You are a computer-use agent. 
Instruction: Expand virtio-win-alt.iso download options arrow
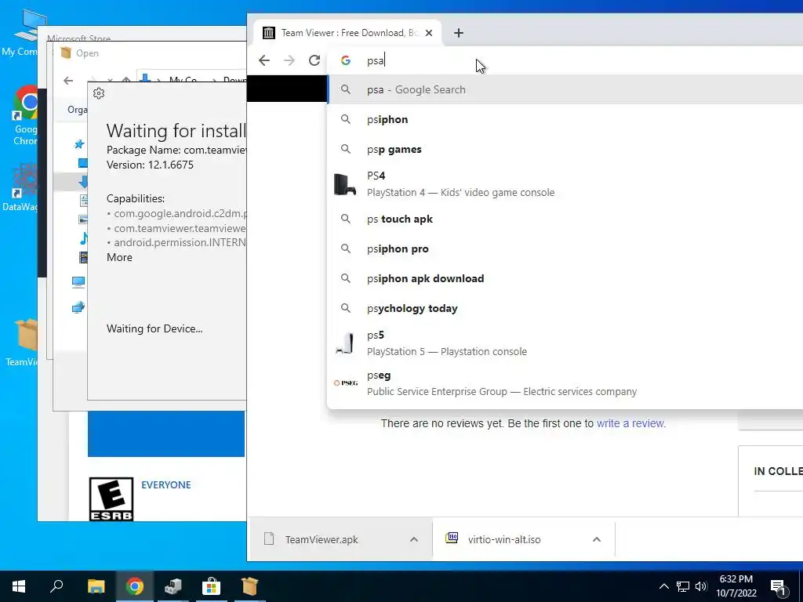click(597, 539)
